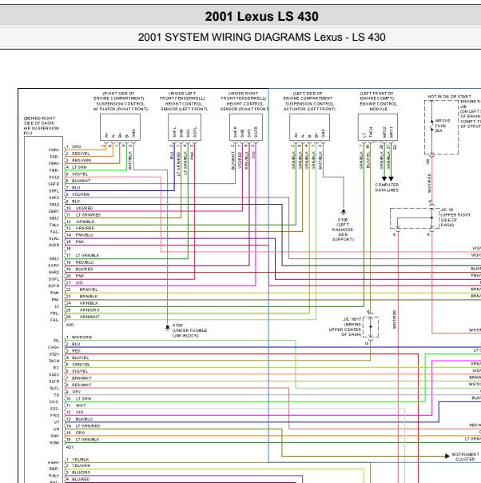The width and height of the screenshot is (481, 483).
Task: Click the 'A21' connector label
Action: pyautogui.click(x=70, y=446)
